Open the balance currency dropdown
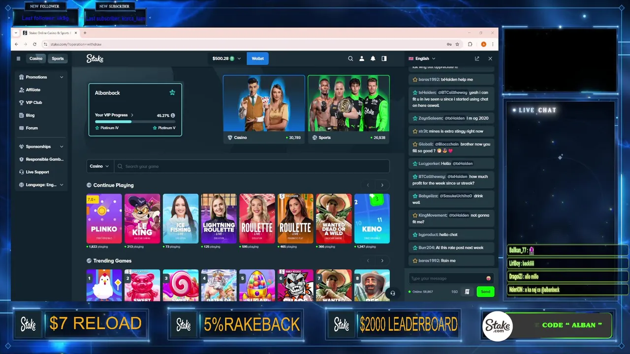This screenshot has height=354, width=630. [x=227, y=59]
